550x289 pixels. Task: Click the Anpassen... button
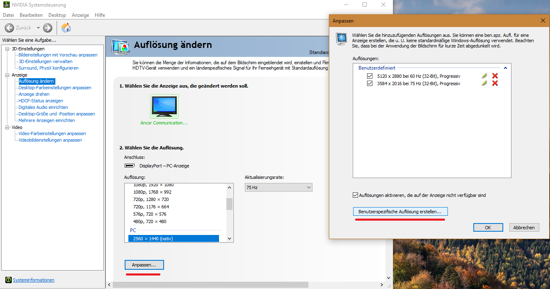click(144, 265)
